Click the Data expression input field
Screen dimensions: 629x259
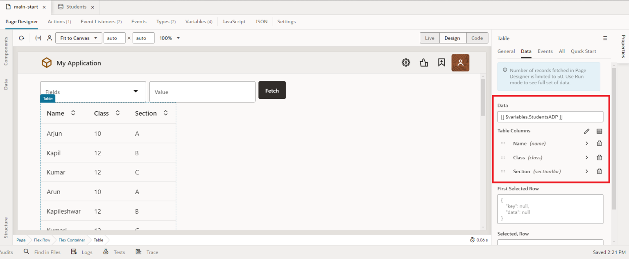(x=550, y=116)
